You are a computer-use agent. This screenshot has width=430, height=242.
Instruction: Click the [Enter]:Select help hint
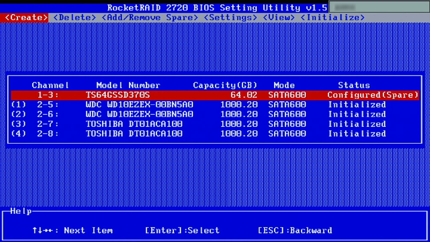pos(182,231)
